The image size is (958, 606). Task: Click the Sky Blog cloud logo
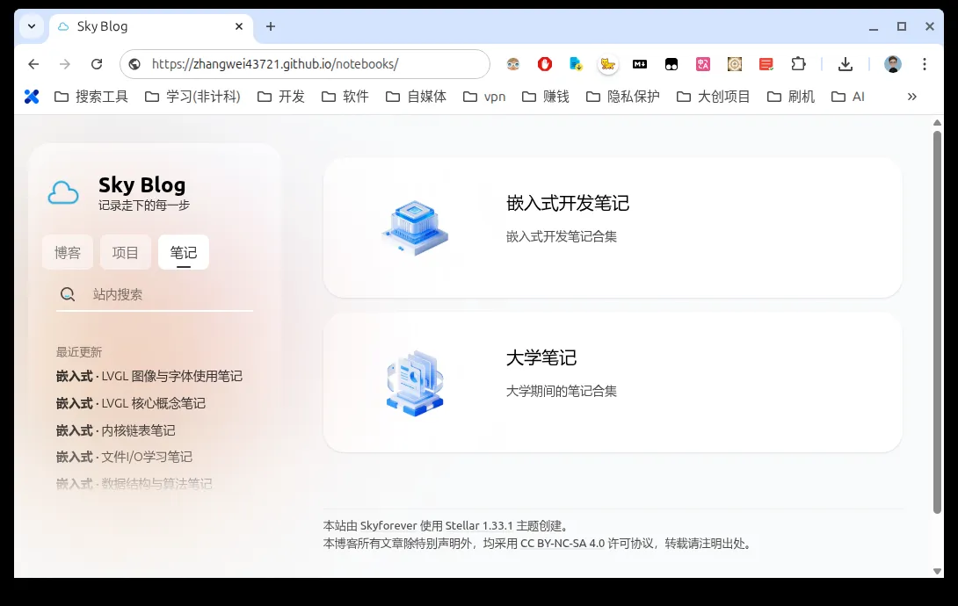(63, 191)
